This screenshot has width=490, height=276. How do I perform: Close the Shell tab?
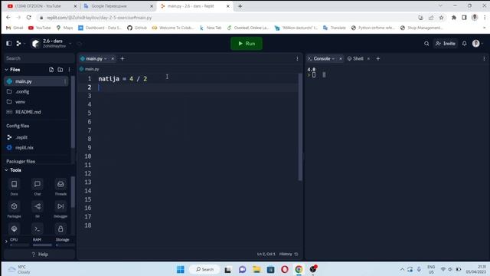pos(368,58)
